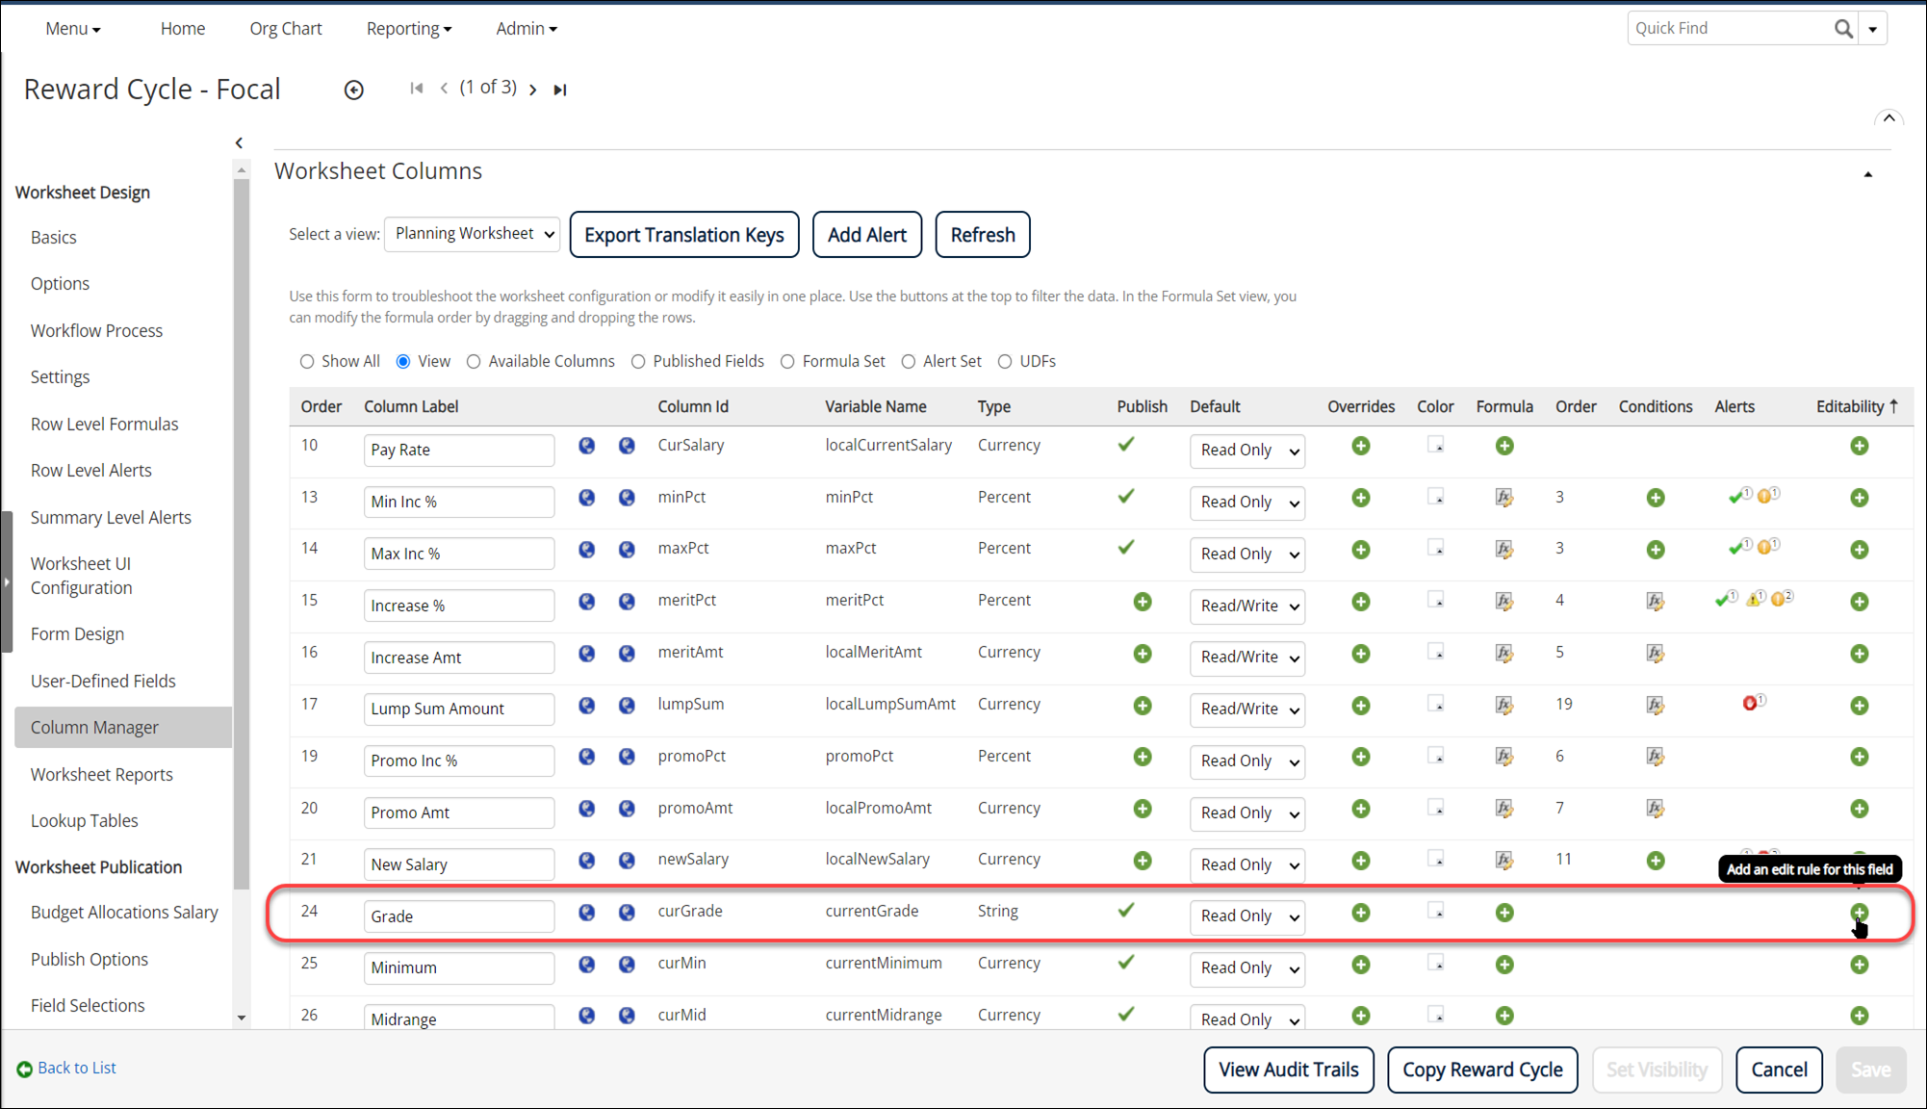Switch to the Formula Set view option
The image size is (1927, 1109).
coord(787,361)
